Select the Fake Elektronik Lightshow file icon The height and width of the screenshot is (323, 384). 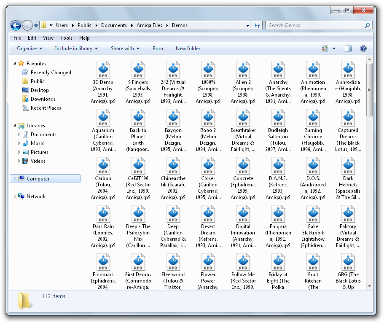313,214
